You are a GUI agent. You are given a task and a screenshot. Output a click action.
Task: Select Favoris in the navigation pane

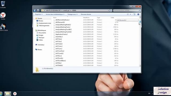click(40, 18)
